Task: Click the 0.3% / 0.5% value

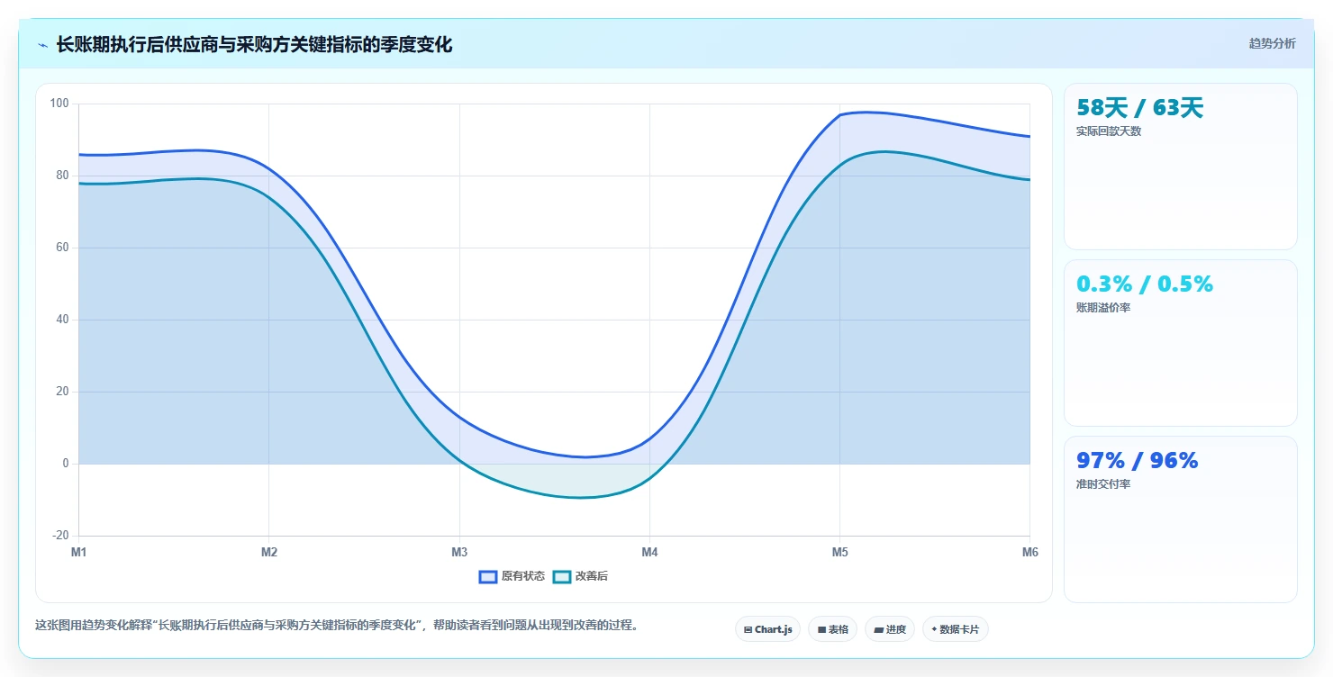Action: pos(1145,284)
